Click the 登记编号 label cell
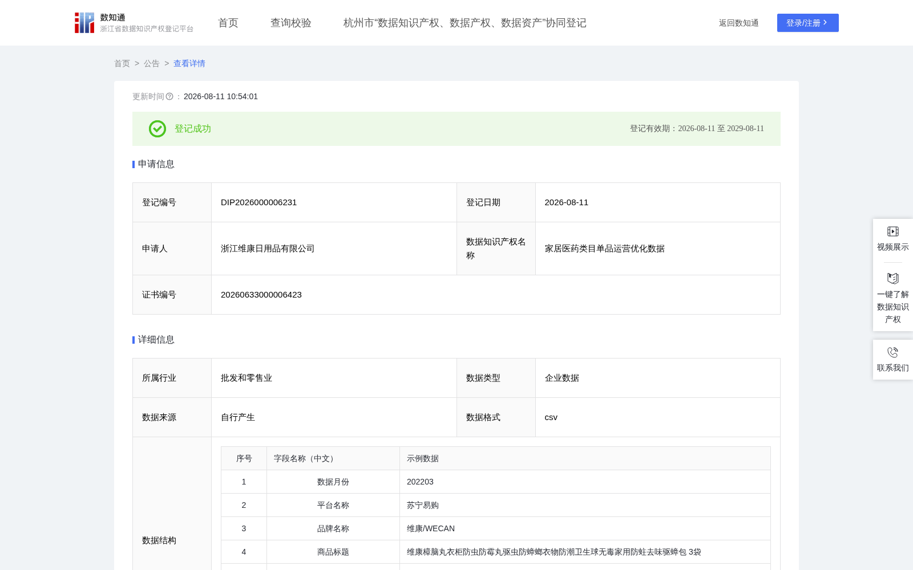 pyautogui.click(x=172, y=202)
